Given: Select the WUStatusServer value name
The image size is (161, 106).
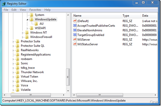Looking at the screenshot, I should coord(88,44).
